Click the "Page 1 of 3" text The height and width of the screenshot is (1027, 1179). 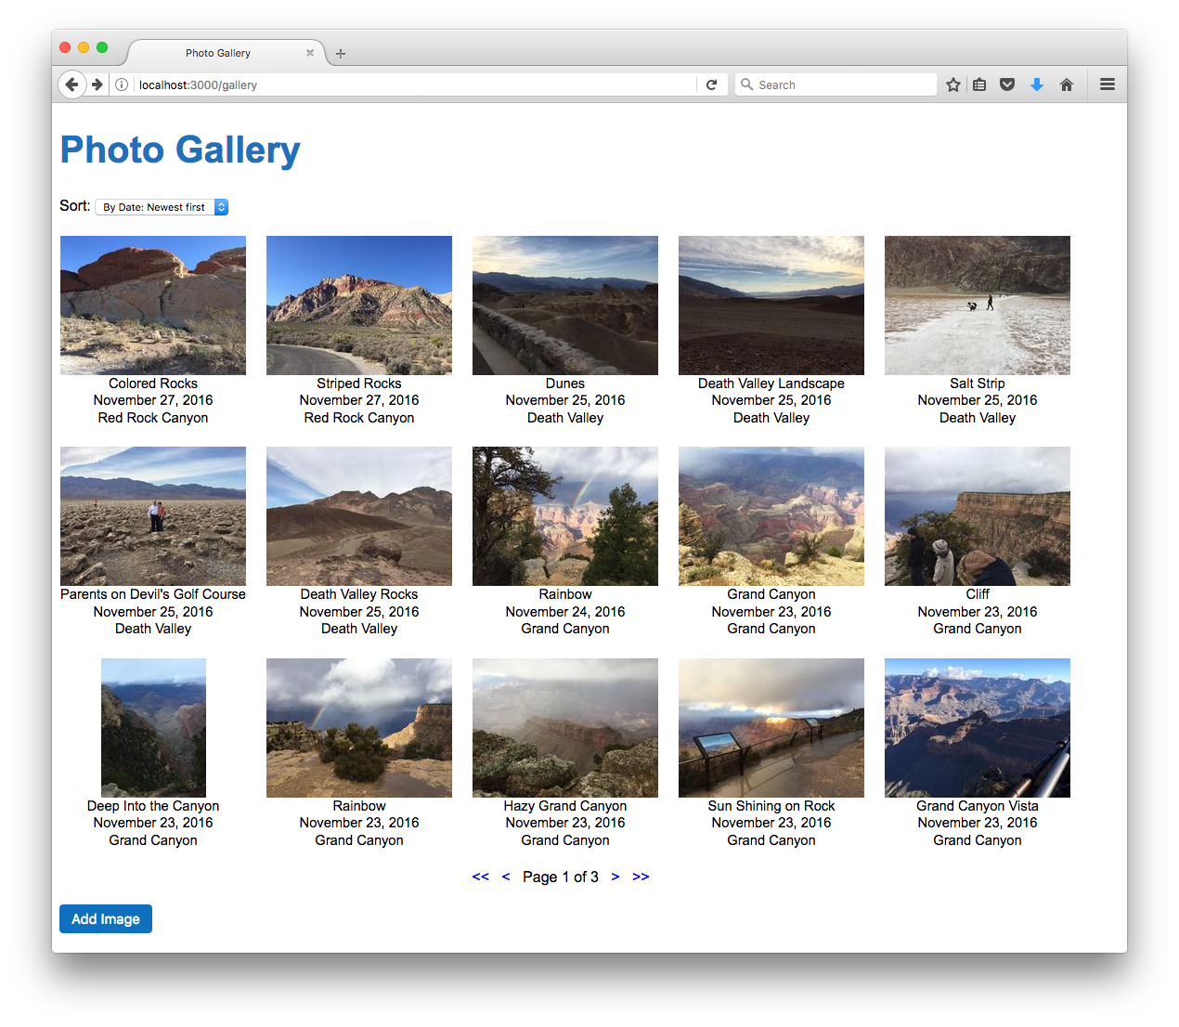click(561, 877)
